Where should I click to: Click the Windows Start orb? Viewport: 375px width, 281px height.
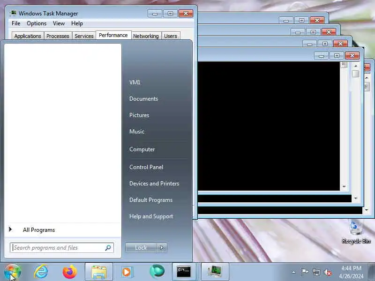13,272
